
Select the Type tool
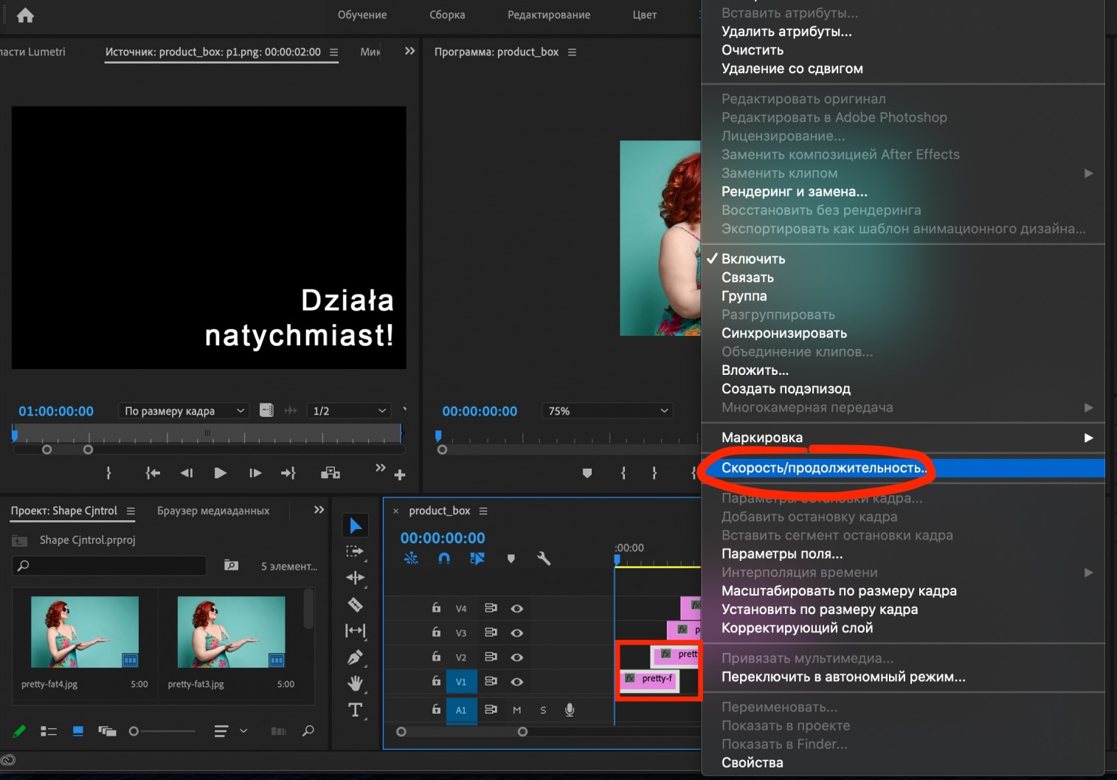pyautogui.click(x=355, y=710)
